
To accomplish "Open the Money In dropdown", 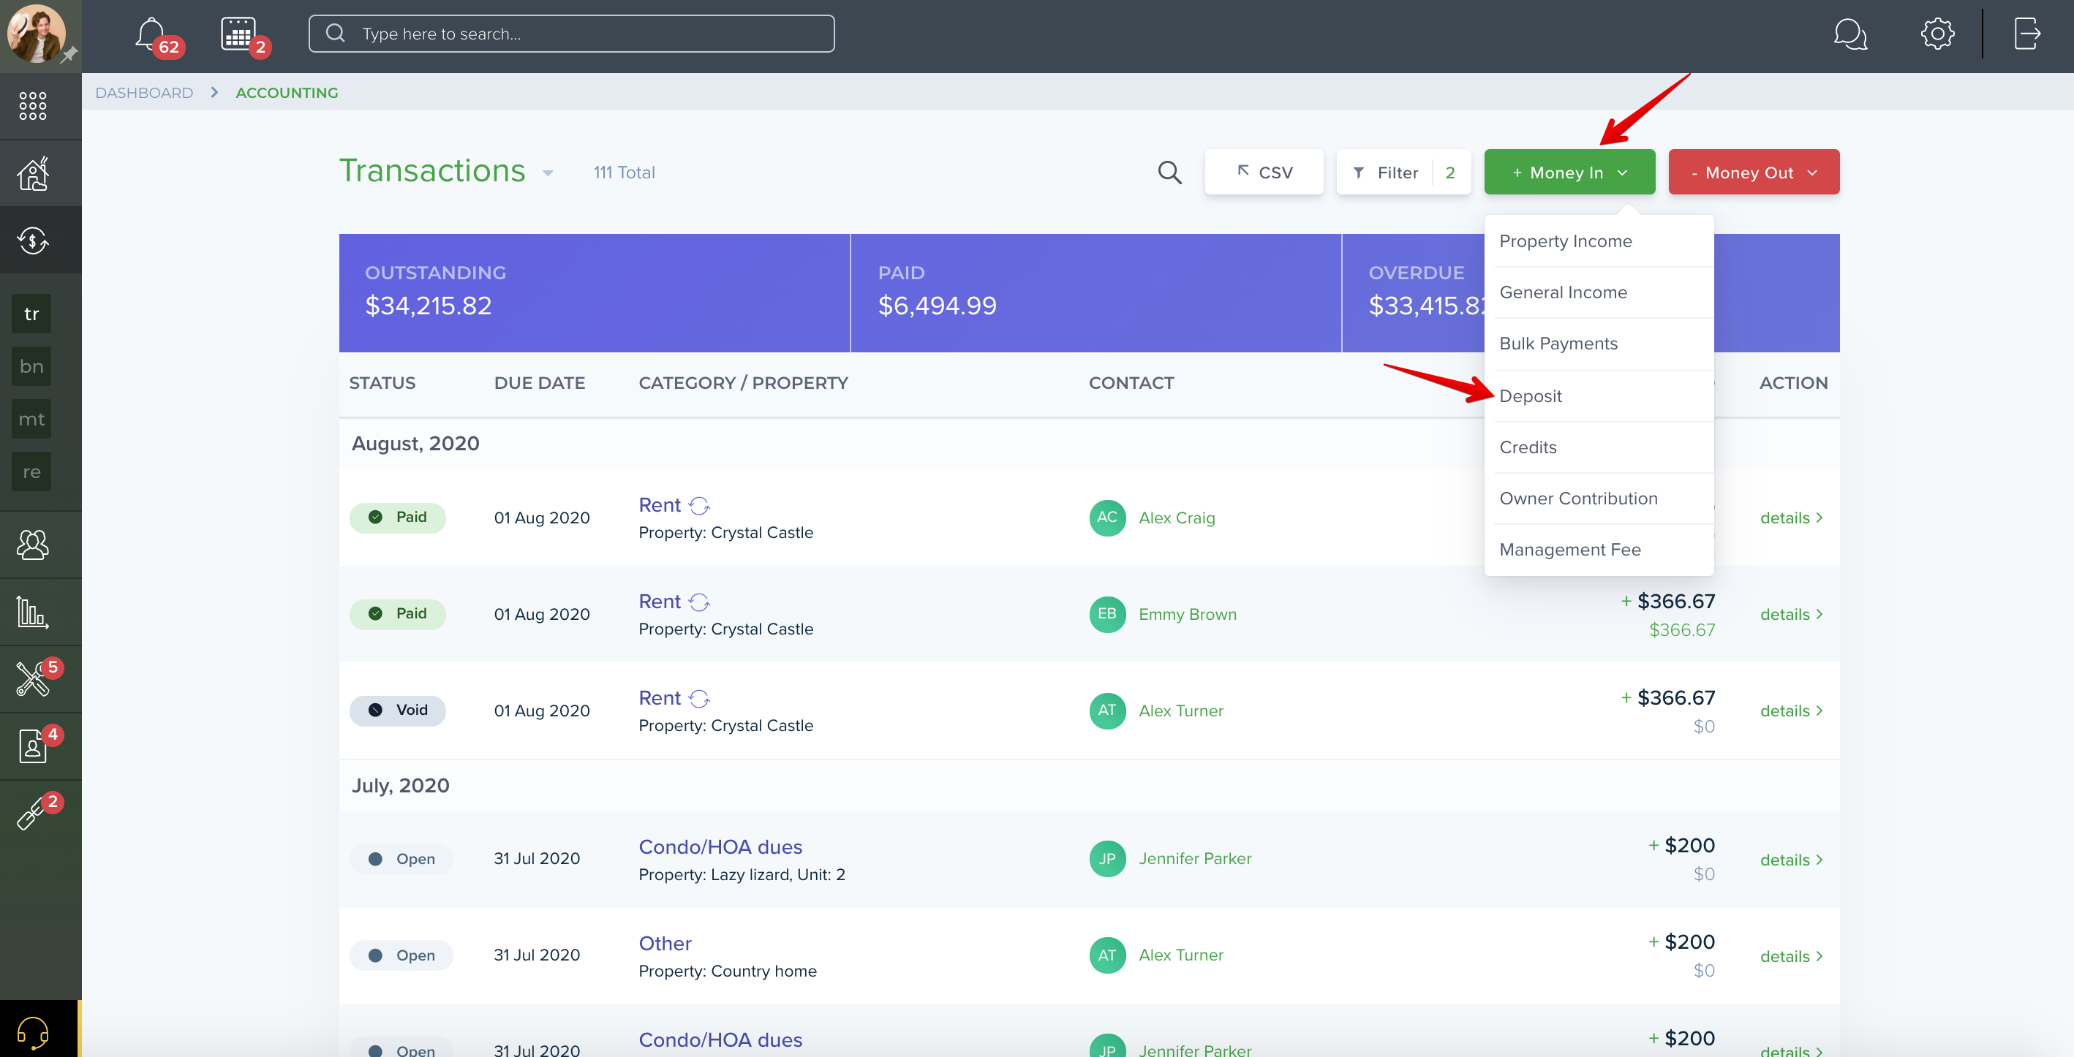I will [x=1569, y=173].
